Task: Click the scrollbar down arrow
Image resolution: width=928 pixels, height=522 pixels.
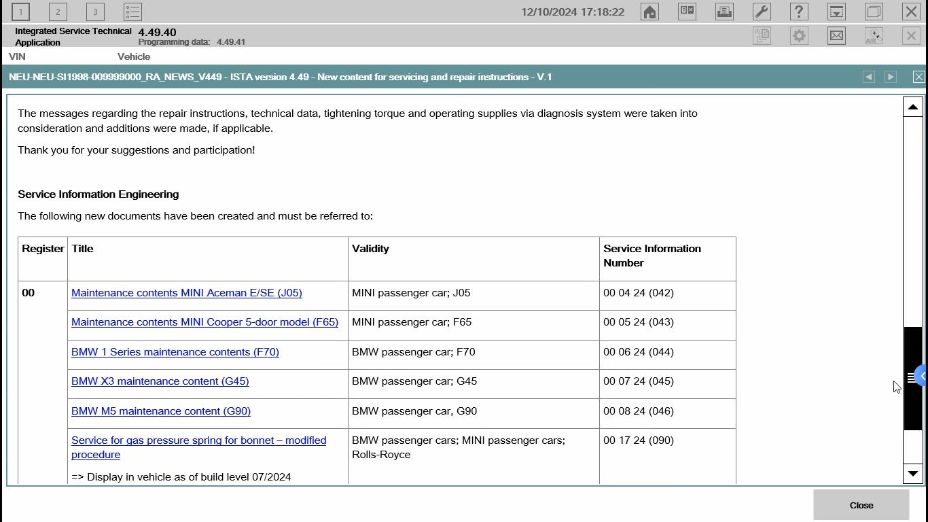Action: tap(912, 474)
